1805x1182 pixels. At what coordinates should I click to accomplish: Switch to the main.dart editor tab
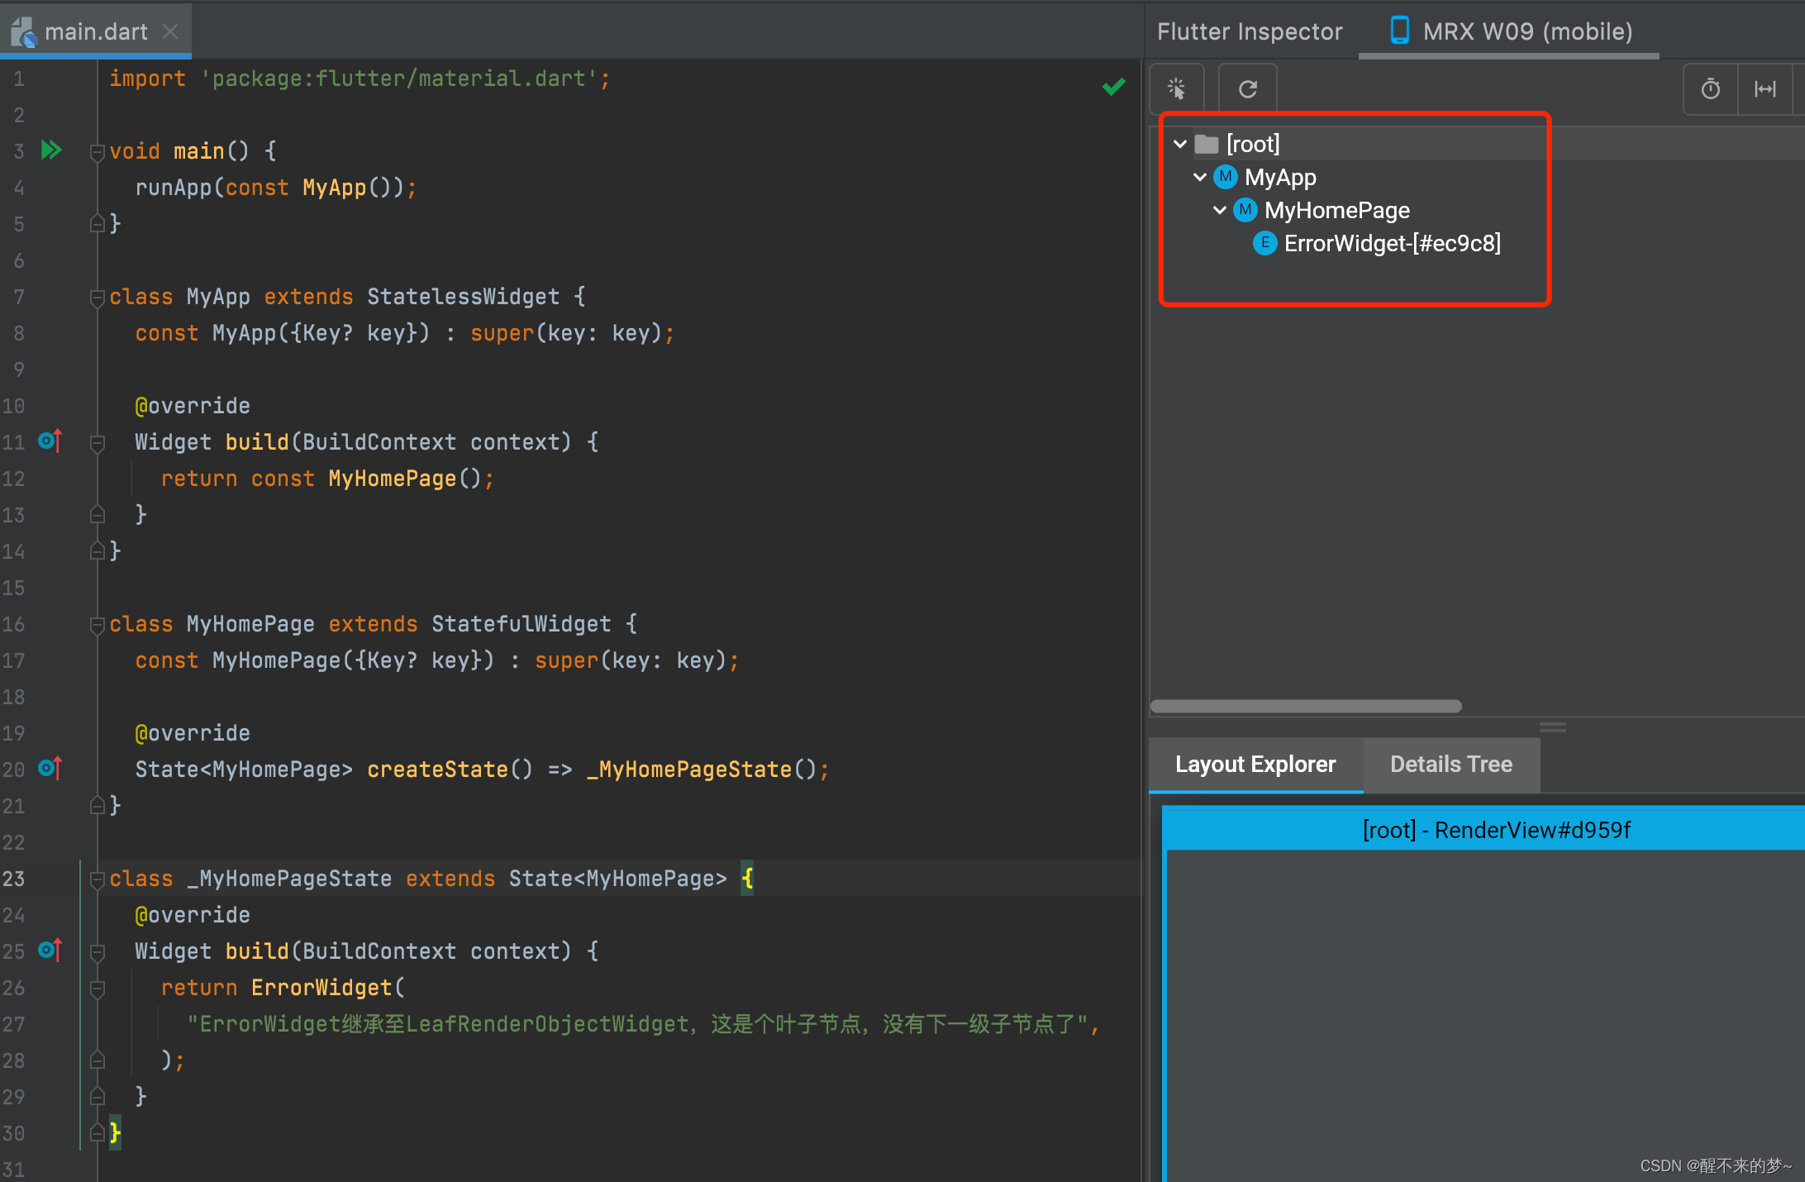pos(96,31)
